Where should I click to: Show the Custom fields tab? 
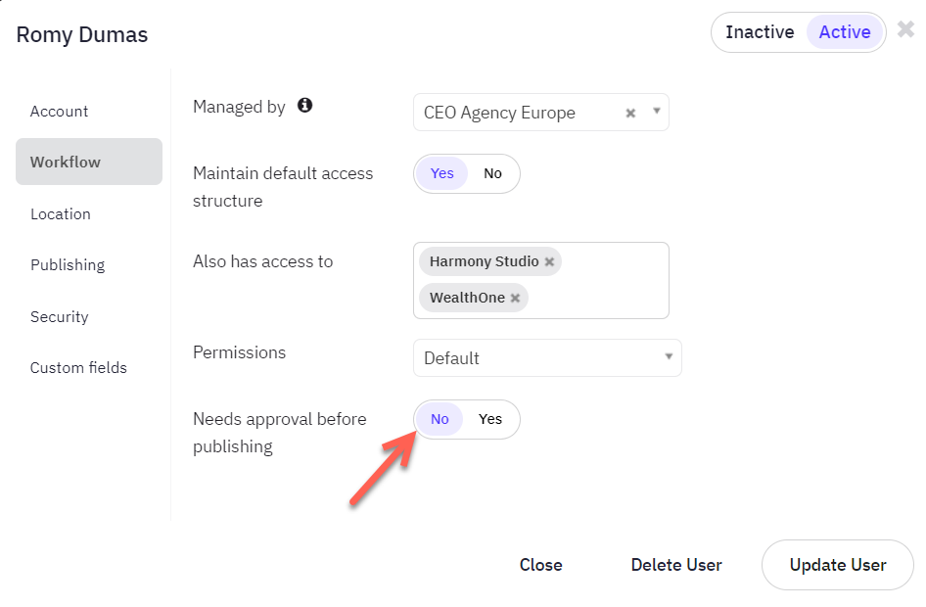click(x=78, y=367)
